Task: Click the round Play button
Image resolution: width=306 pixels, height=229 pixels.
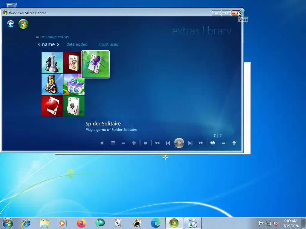Action: (179, 143)
